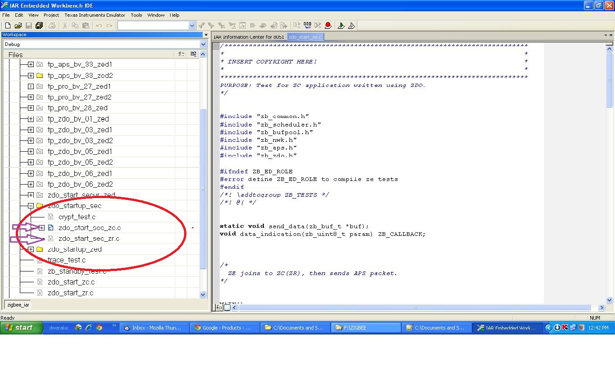Click the editor vertical scrollbar down arrow

coord(610,300)
